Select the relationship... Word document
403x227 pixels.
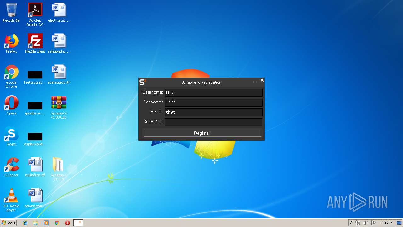pos(59,44)
